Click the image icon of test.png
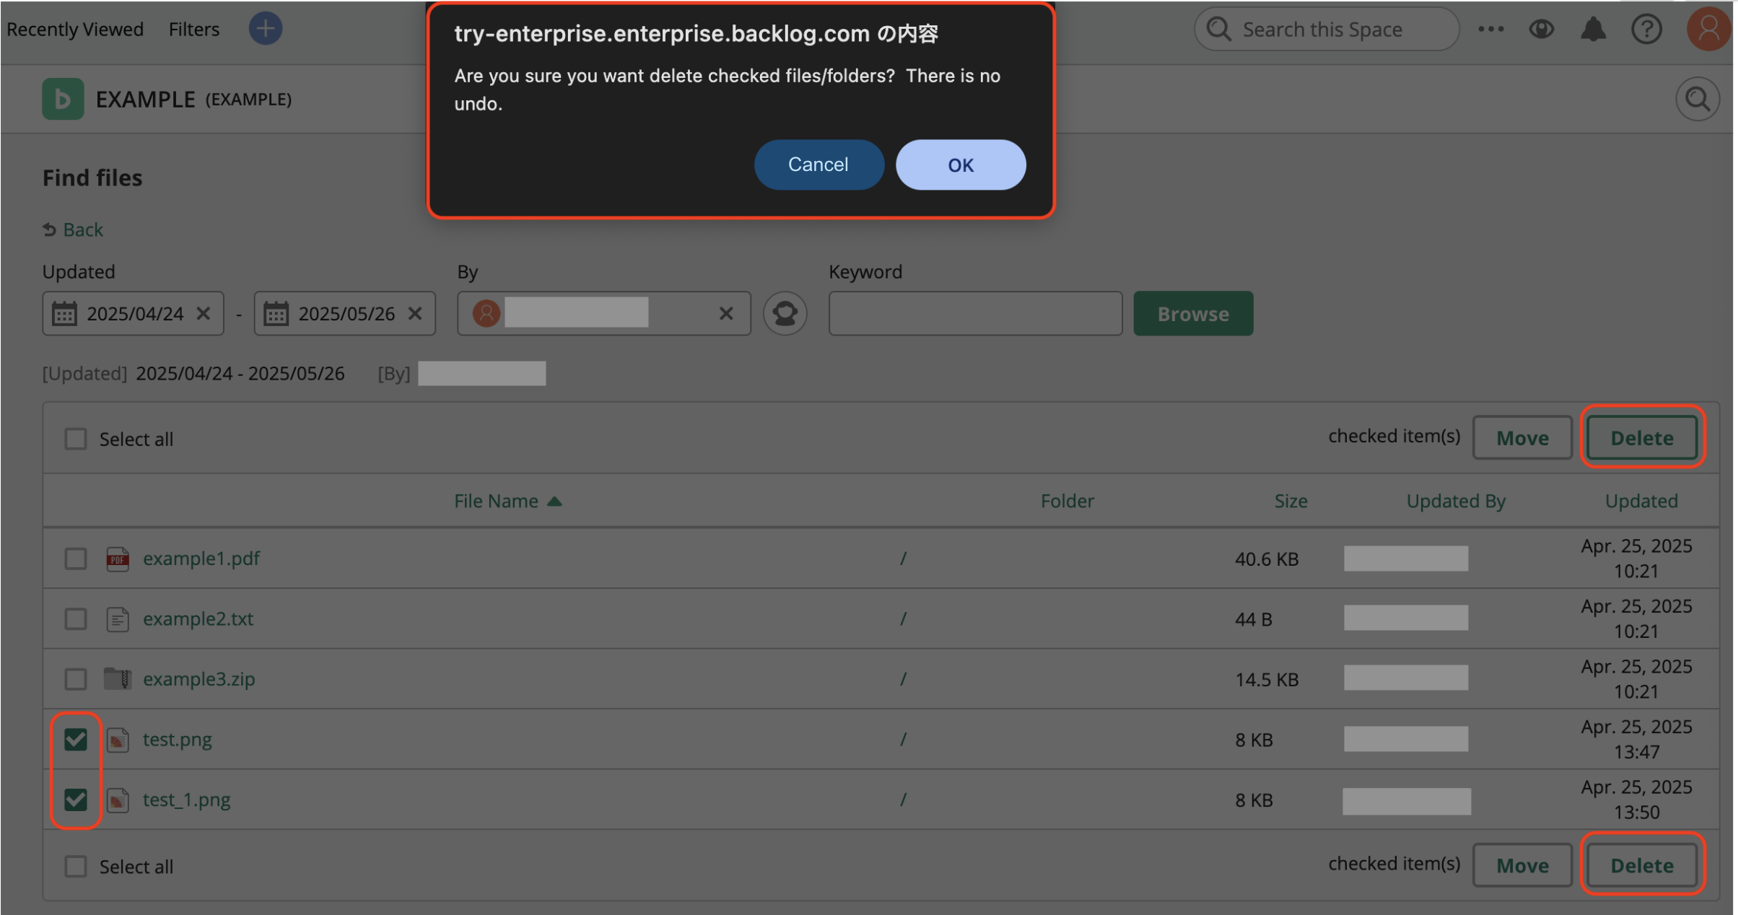 pos(118,740)
